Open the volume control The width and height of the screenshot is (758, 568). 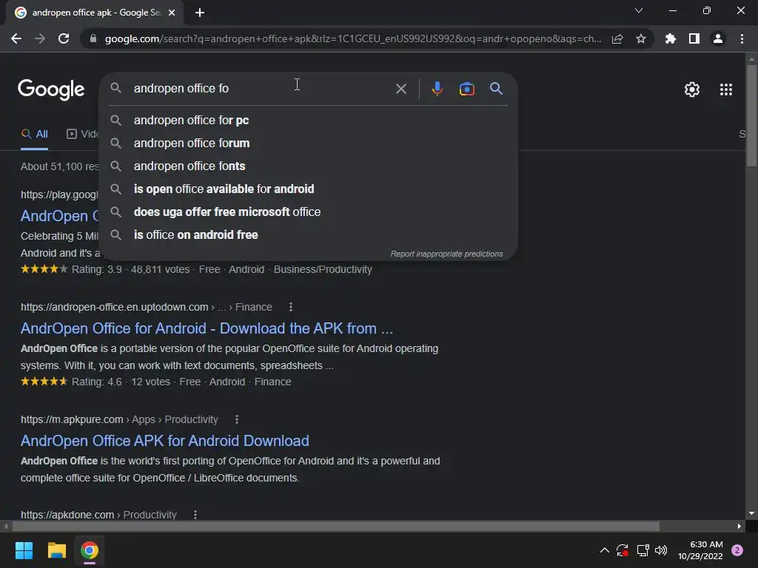(x=661, y=550)
